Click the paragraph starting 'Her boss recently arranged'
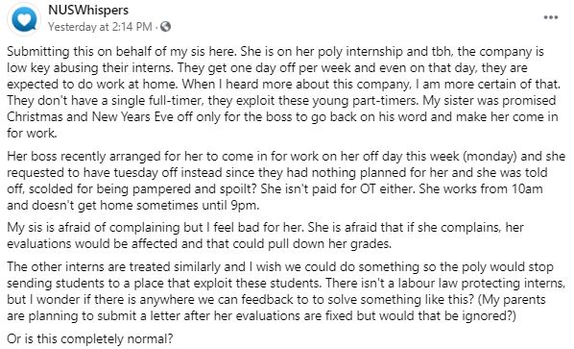574x349 pixels. tap(286, 181)
